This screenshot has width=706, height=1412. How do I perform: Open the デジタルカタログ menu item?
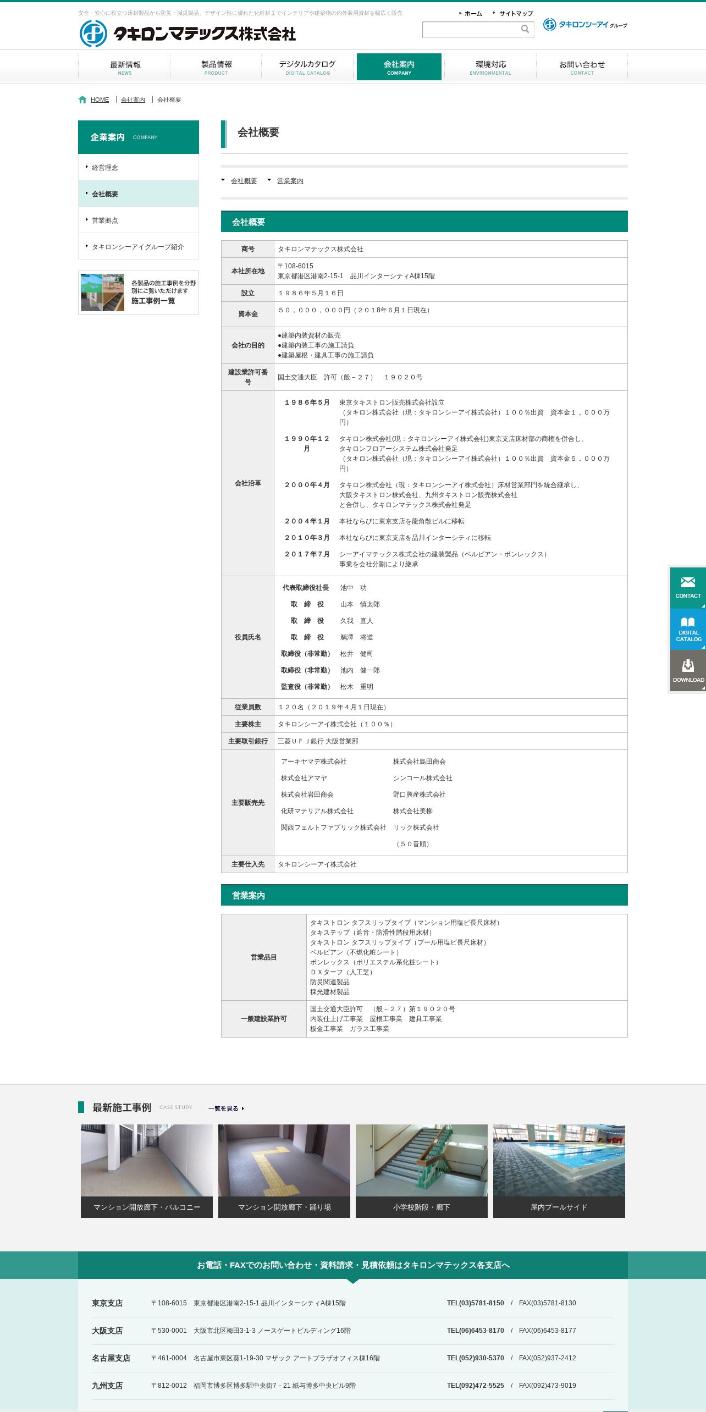tap(307, 67)
